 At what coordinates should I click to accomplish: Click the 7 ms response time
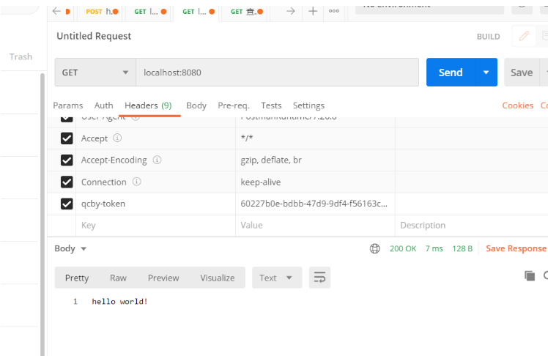click(x=434, y=248)
